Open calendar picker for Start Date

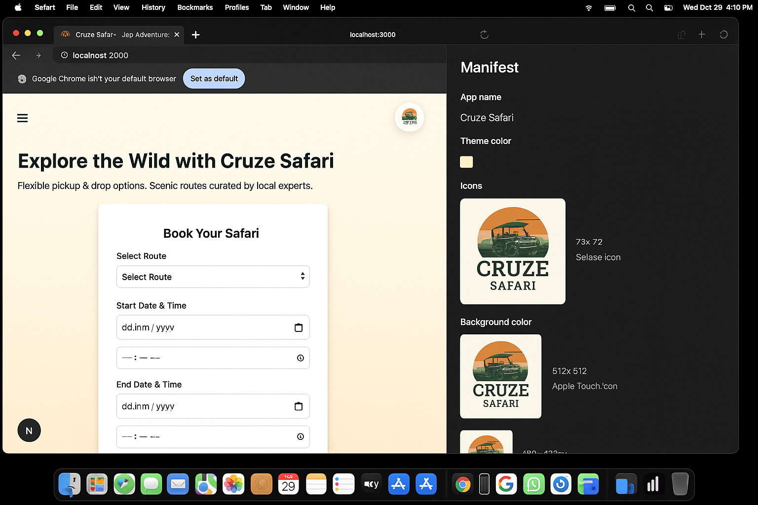[298, 328]
